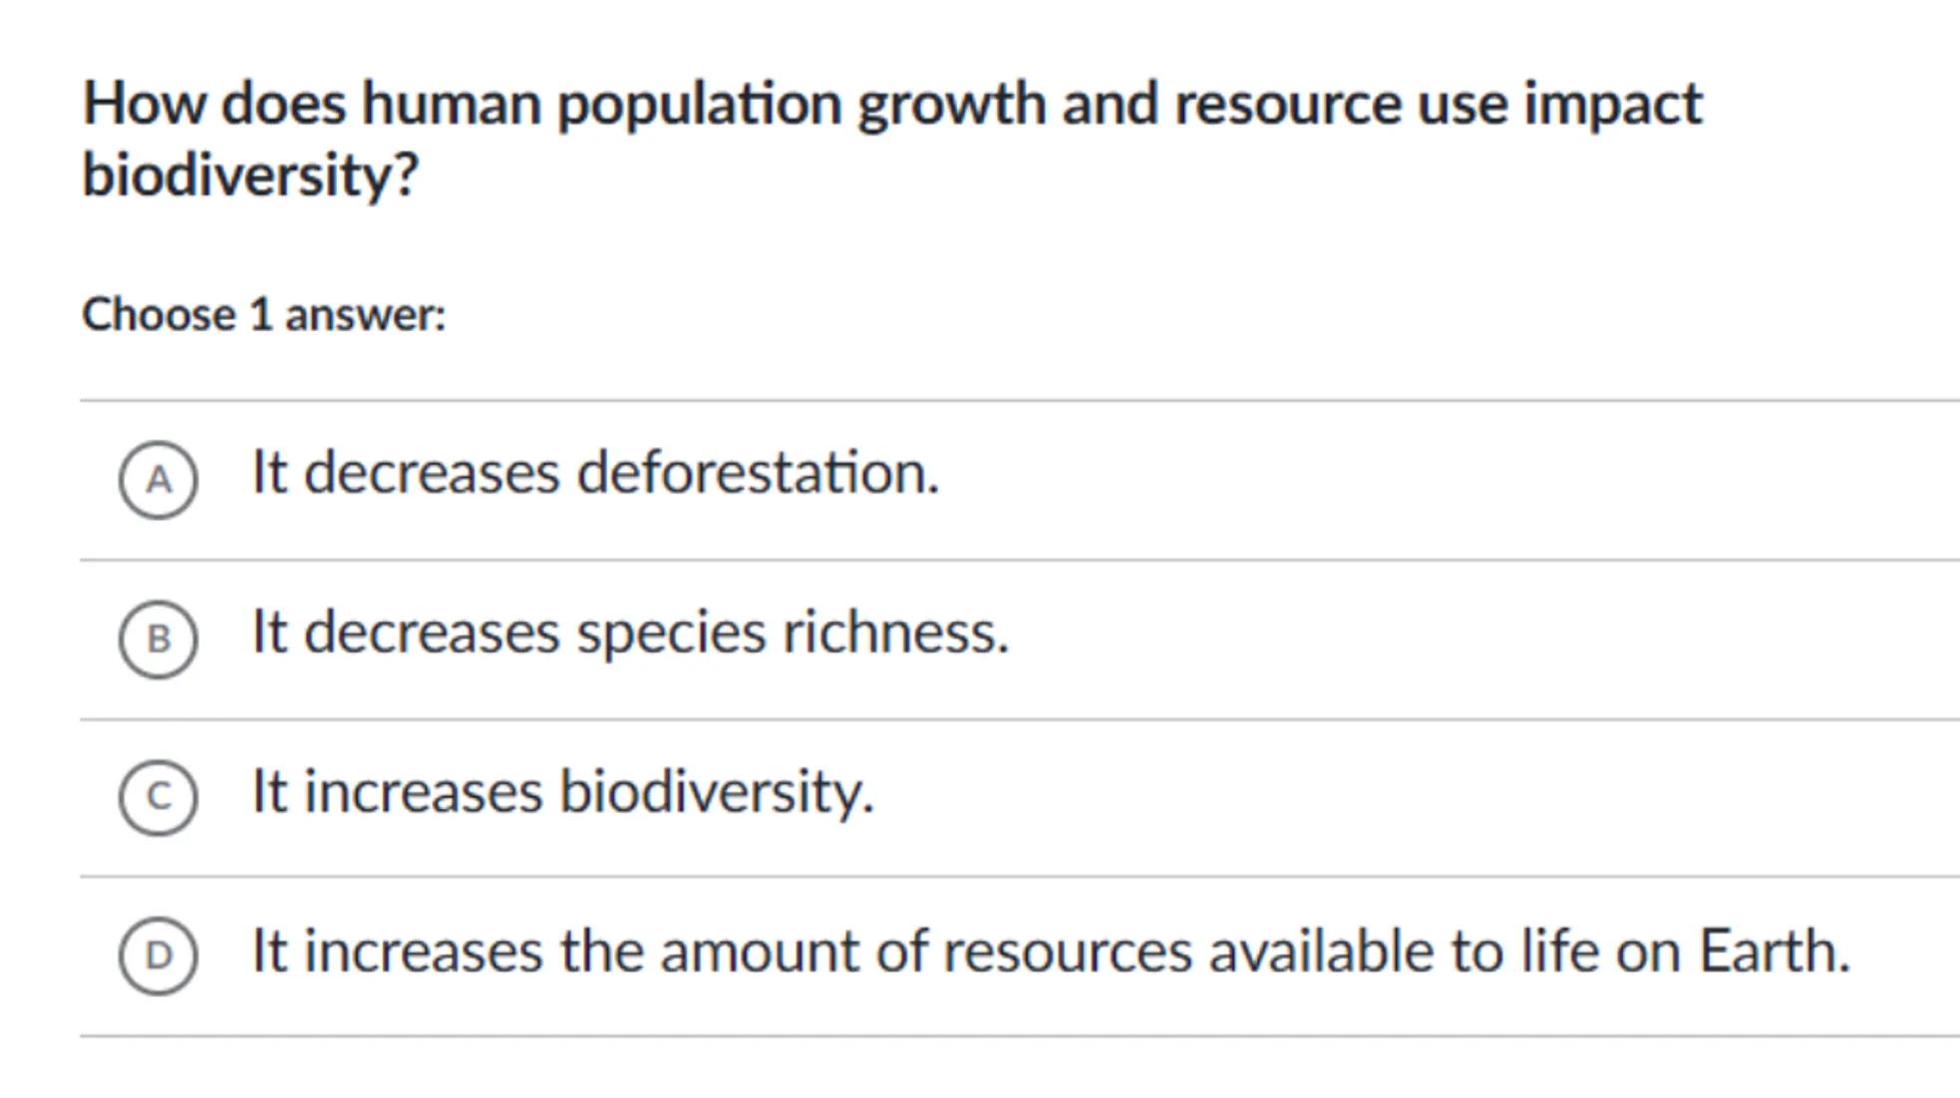Screen dimensions: 1960x1098
Task: Click the word 'decreases' in option A
Action: coord(431,472)
